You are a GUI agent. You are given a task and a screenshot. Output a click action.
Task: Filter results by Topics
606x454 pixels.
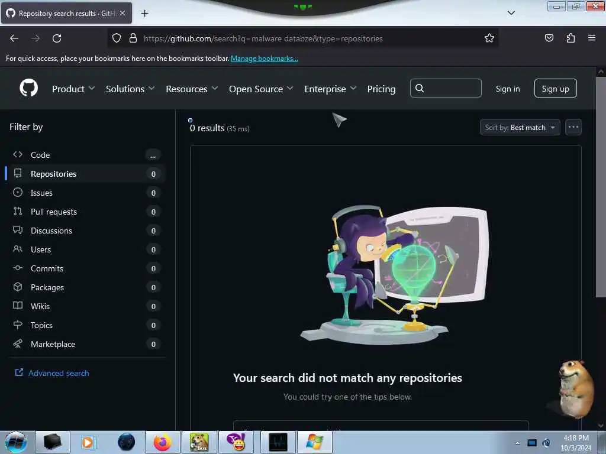pos(86,325)
